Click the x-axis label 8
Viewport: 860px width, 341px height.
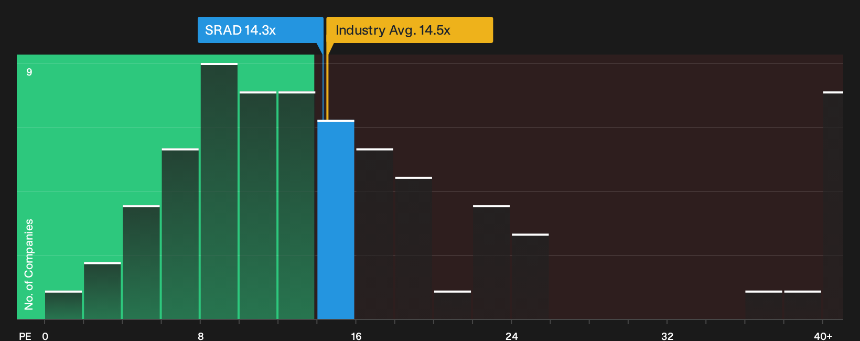[201, 336]
